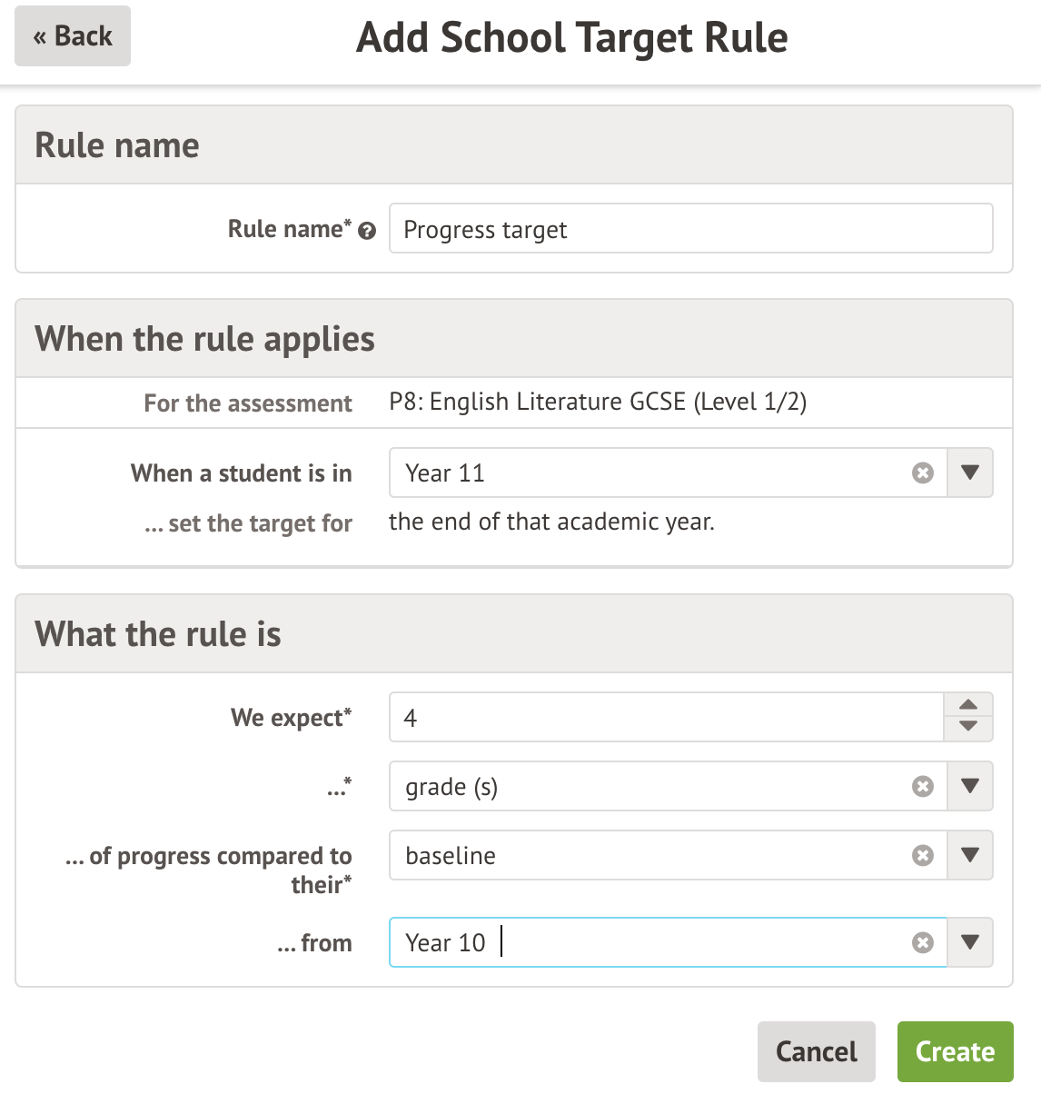Clear the baseline selection

tap(922, 855)
